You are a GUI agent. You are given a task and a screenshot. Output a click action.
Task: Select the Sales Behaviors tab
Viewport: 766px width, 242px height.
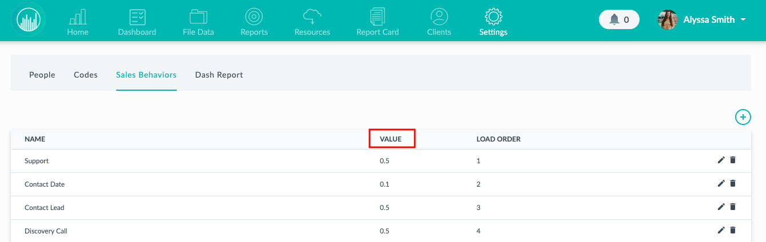[146, 75]
